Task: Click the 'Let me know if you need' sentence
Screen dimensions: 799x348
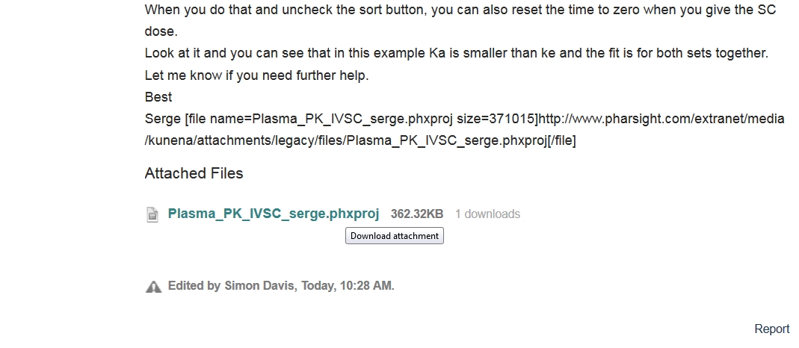Action: [x=256, y=75]
